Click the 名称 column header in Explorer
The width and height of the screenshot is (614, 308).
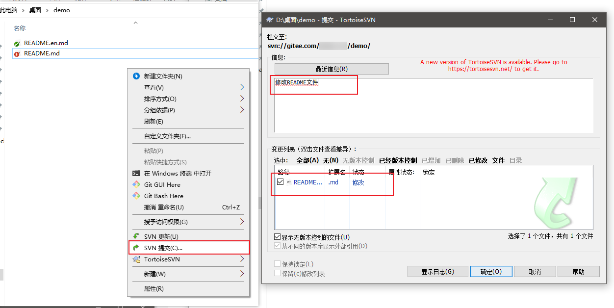(x=20, y=28)
